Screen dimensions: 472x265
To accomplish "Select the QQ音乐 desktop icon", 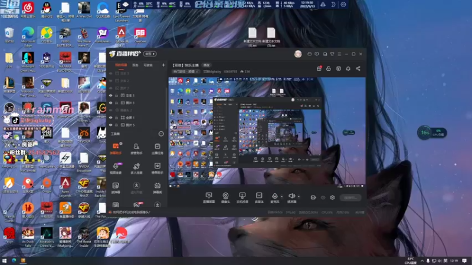I will tap(47, 35).
